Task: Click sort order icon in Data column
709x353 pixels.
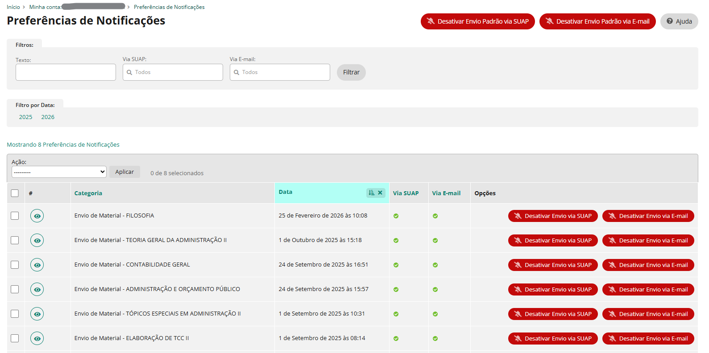Action: (372, 193)
